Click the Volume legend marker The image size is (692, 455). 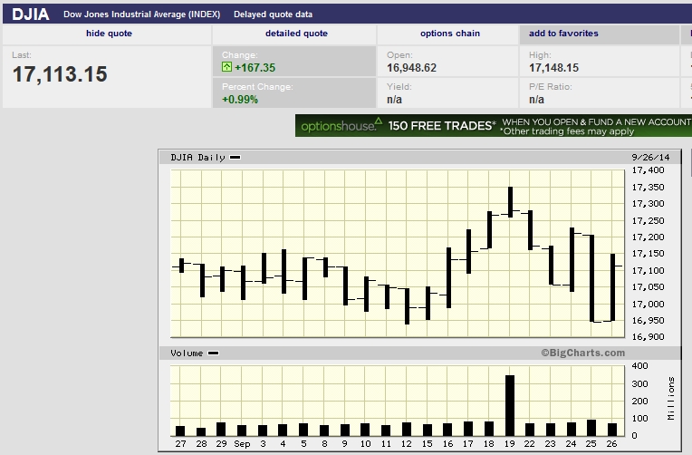click(213, 353)
